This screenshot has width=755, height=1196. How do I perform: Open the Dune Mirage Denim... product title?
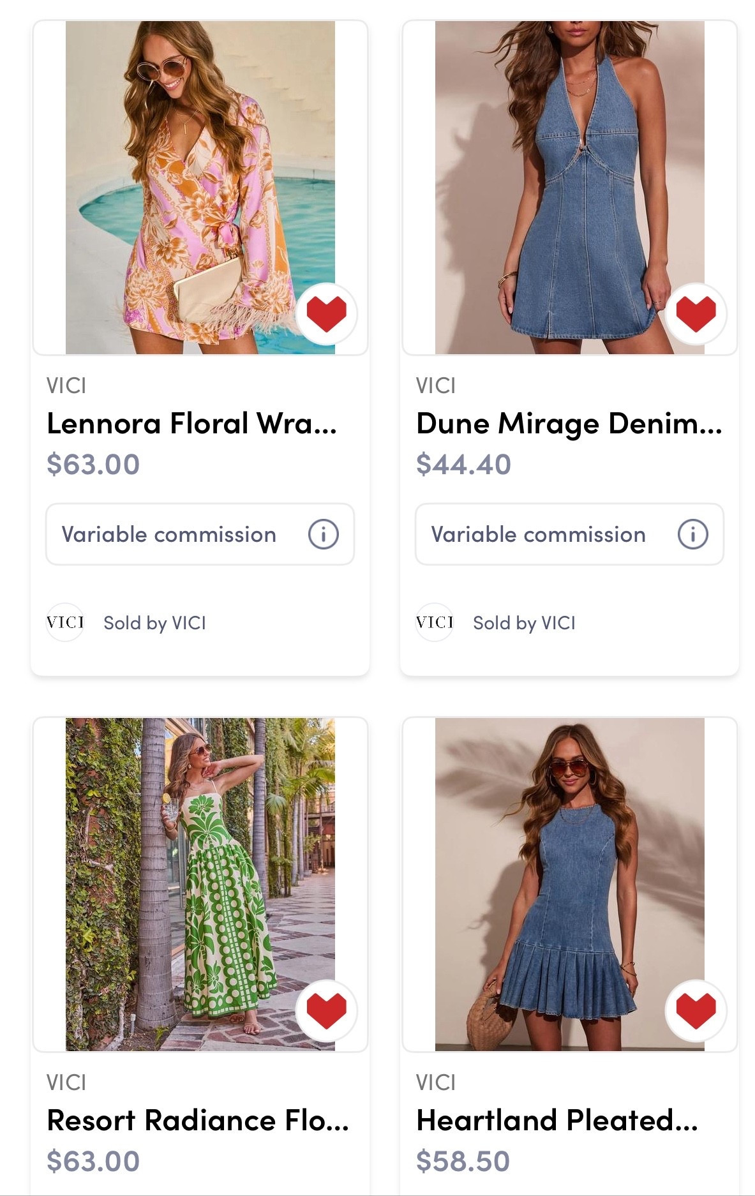[569, 424]
